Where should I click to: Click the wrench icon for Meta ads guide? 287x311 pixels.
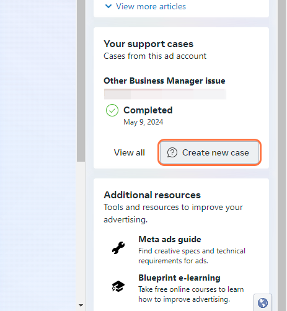118,248
